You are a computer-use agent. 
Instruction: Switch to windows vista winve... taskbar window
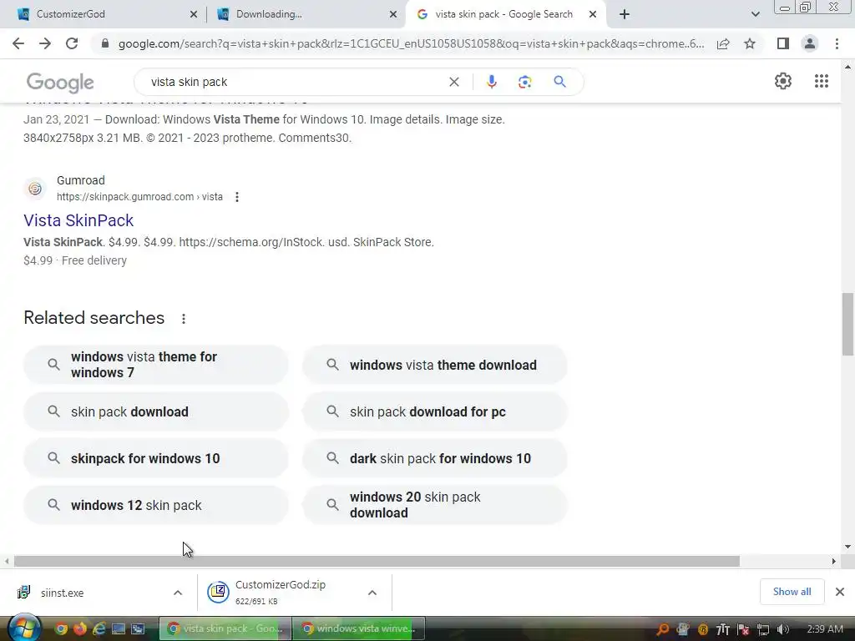[359, 628]
